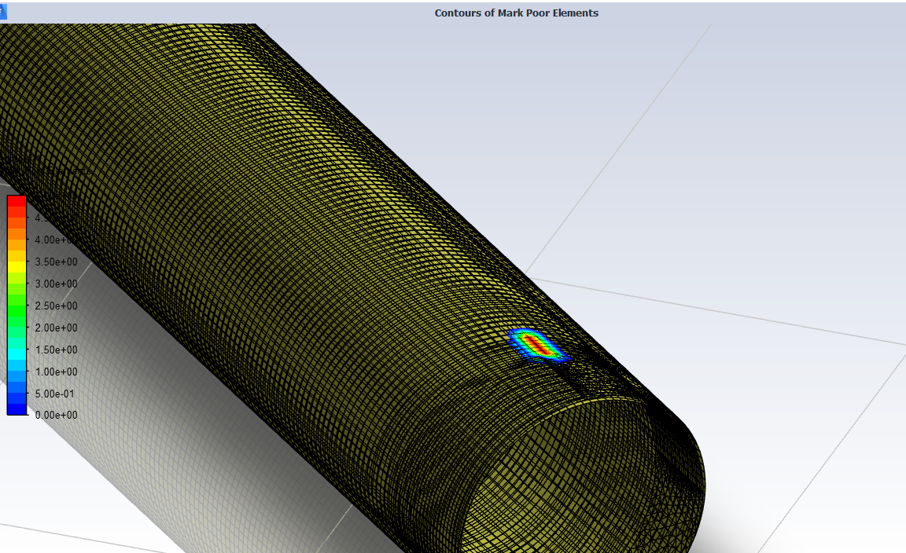Image resolution: width=906 pixels, height=553 pixels.
Task: Click the 'Contours of Mark Poor Elements' title
Action: [516, 13]
